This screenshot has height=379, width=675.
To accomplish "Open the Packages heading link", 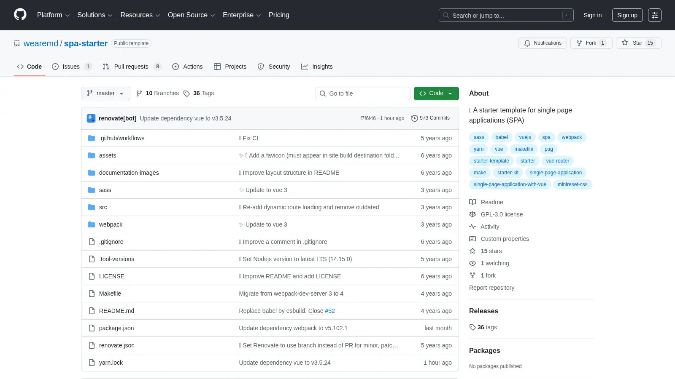I will click(x=484, y=351).
